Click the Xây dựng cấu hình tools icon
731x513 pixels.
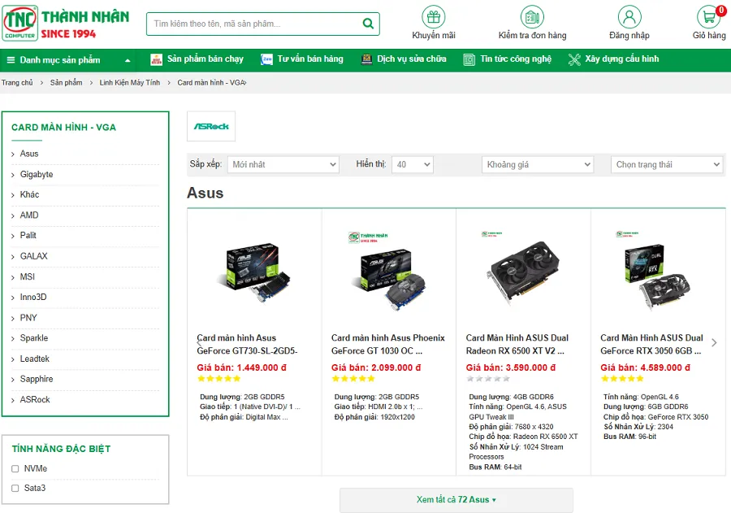(574, 59)
